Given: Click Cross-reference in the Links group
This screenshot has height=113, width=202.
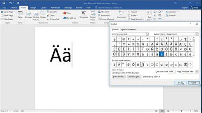Looking at the screenshot, I should coord(106,19).
